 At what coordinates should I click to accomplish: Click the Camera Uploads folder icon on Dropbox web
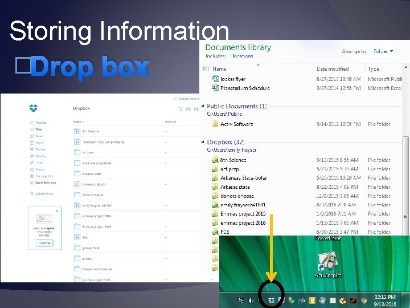(77, 184)
